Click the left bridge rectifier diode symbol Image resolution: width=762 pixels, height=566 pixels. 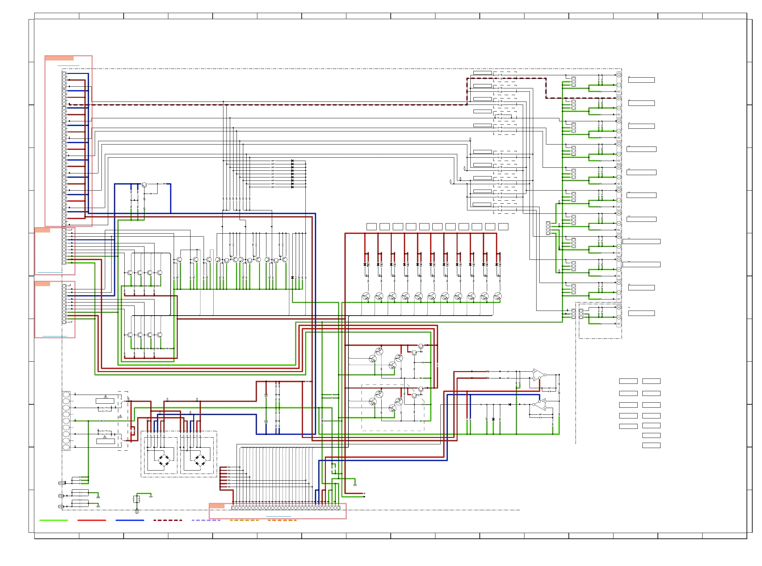(x=164, y=461)
